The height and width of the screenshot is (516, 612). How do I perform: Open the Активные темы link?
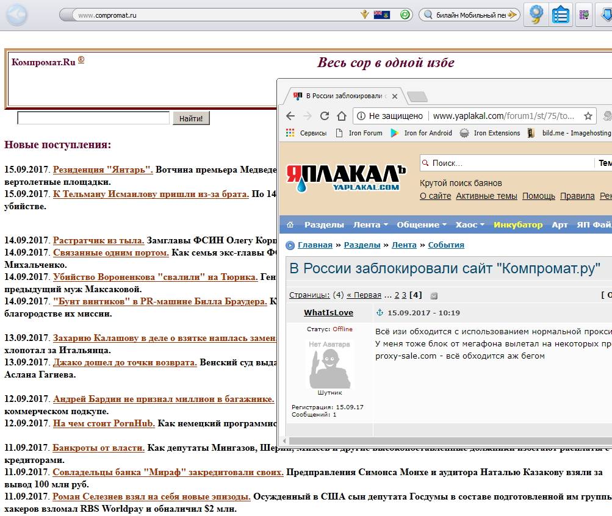(x=486, y=196)
